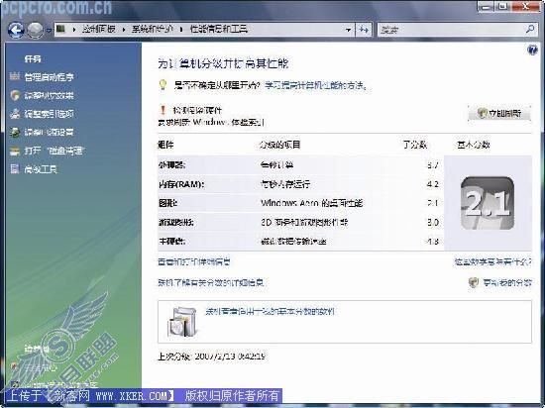Open the online software for my base score link
Viewport: 545px width, 408px height.
click(x=271, y=311)
